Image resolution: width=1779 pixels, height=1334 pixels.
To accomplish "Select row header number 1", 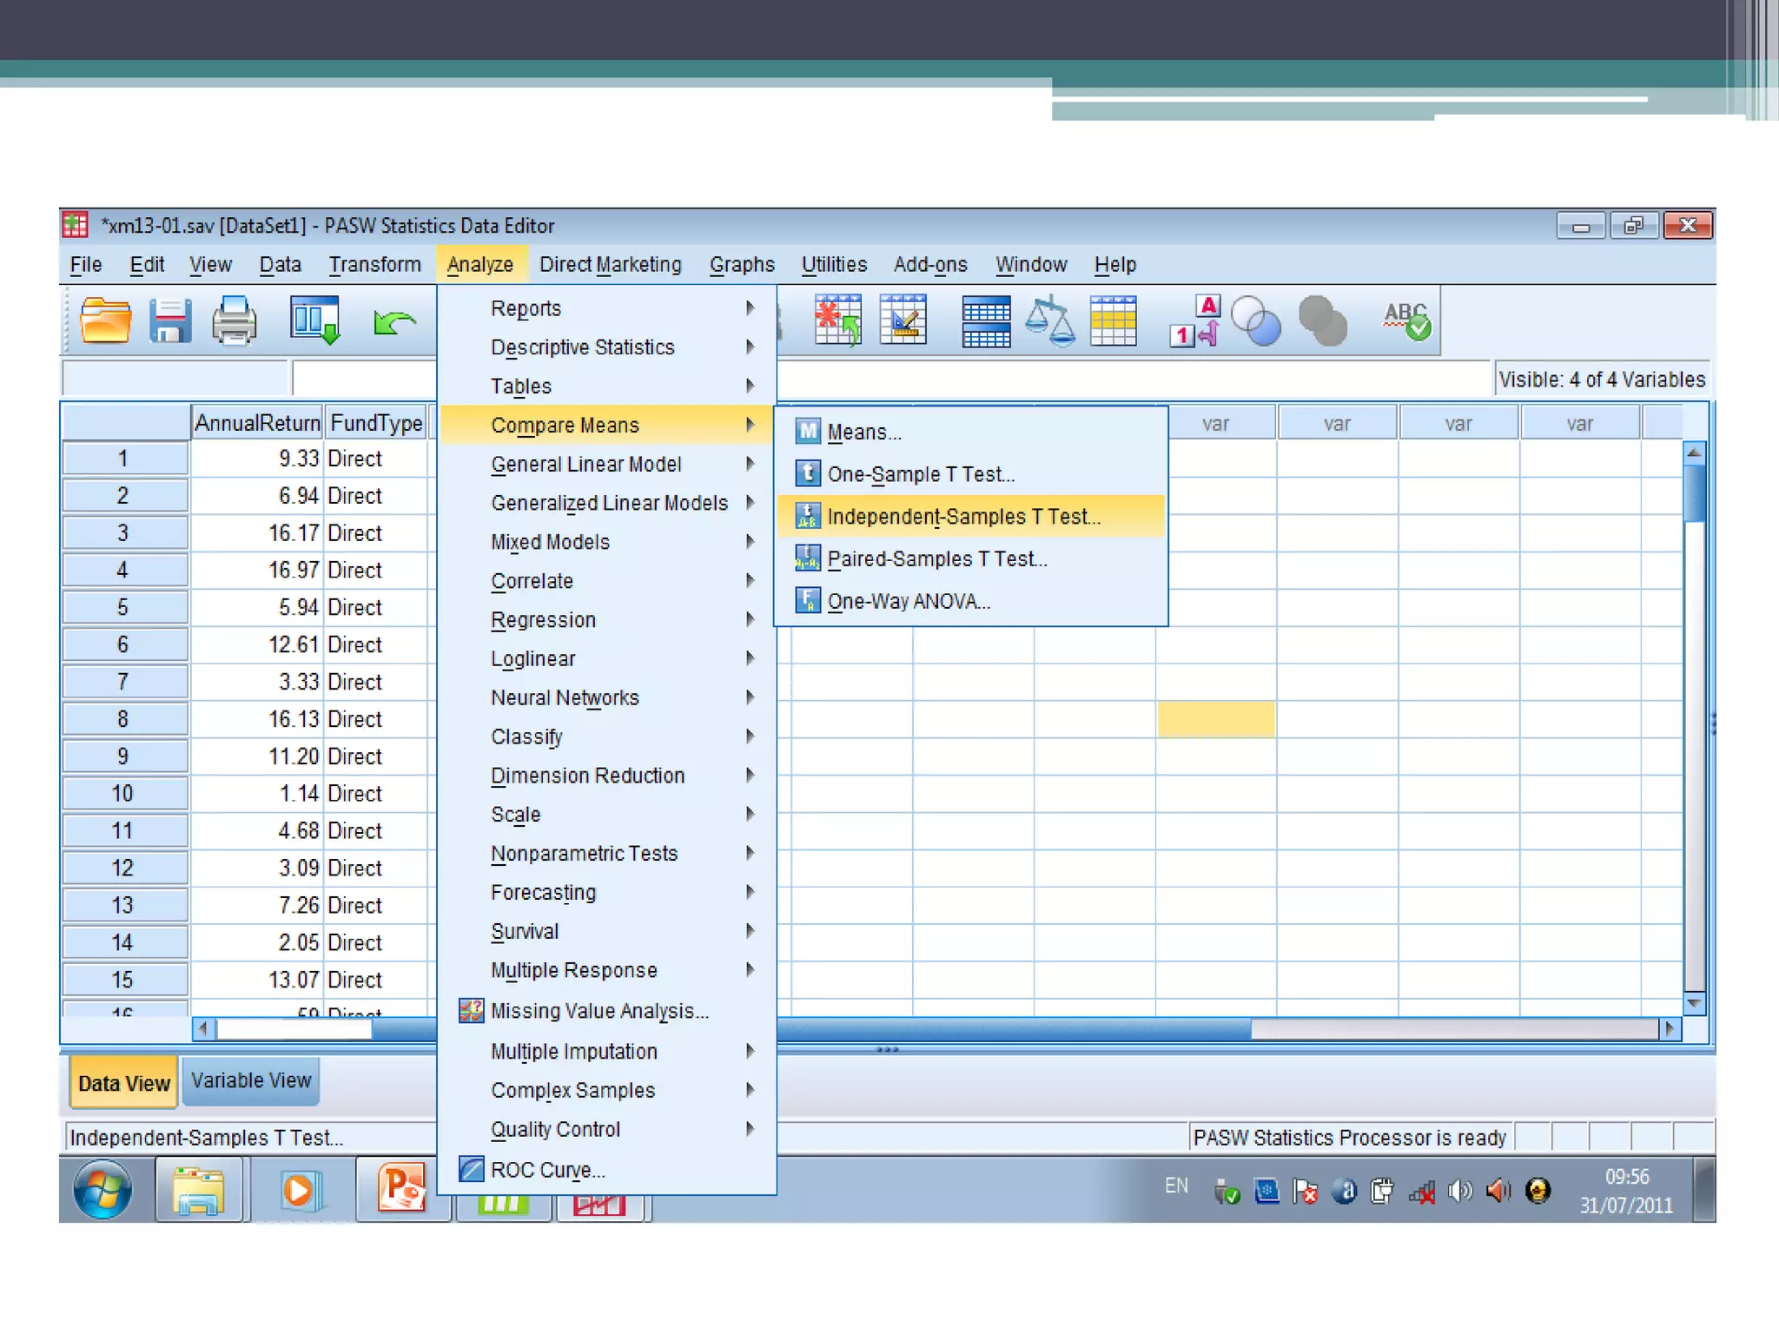I will tap(123, 459).
